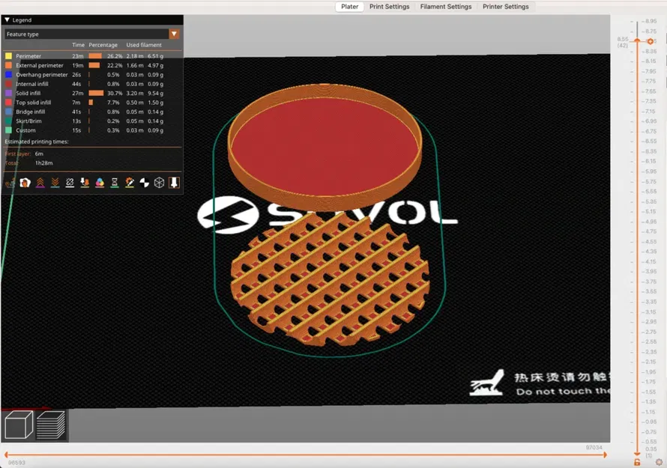Toggle tool changes visibility icon
Image resolution: width=667 pixels, height=468 pixels.
tap(85, 183)
